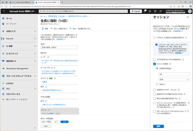Select the 毎回 radio button
Viewport: 193px width, 131px height.
click(157, 84)
